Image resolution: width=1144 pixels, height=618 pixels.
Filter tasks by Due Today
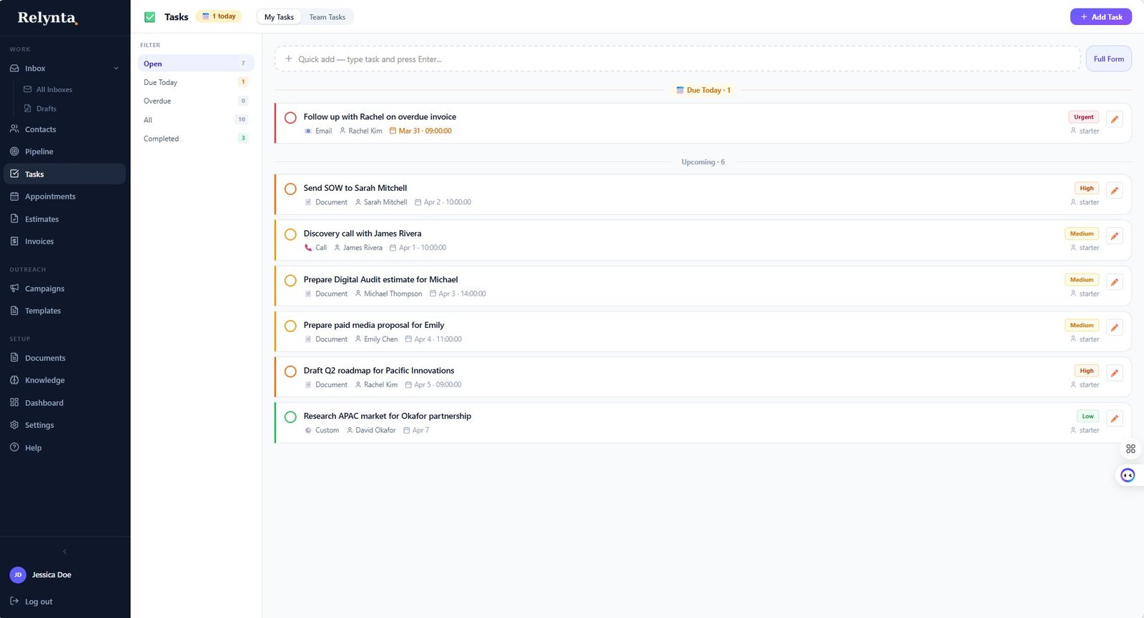click(161, 82)
